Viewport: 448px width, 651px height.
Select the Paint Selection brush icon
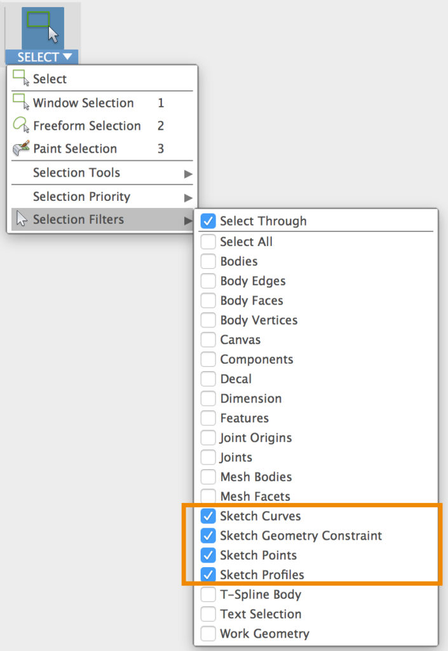19,148
